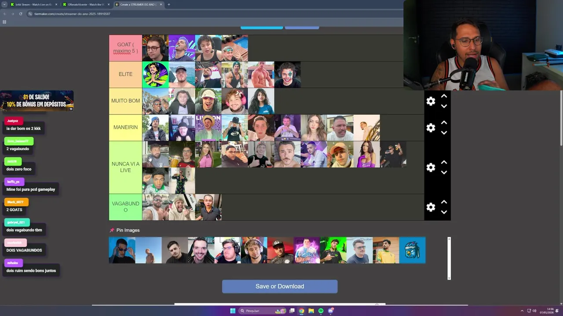The width and height of the screenshot is (563, 316).
Task: Open File Explorer from the taskbar
Action: (311, 311)
